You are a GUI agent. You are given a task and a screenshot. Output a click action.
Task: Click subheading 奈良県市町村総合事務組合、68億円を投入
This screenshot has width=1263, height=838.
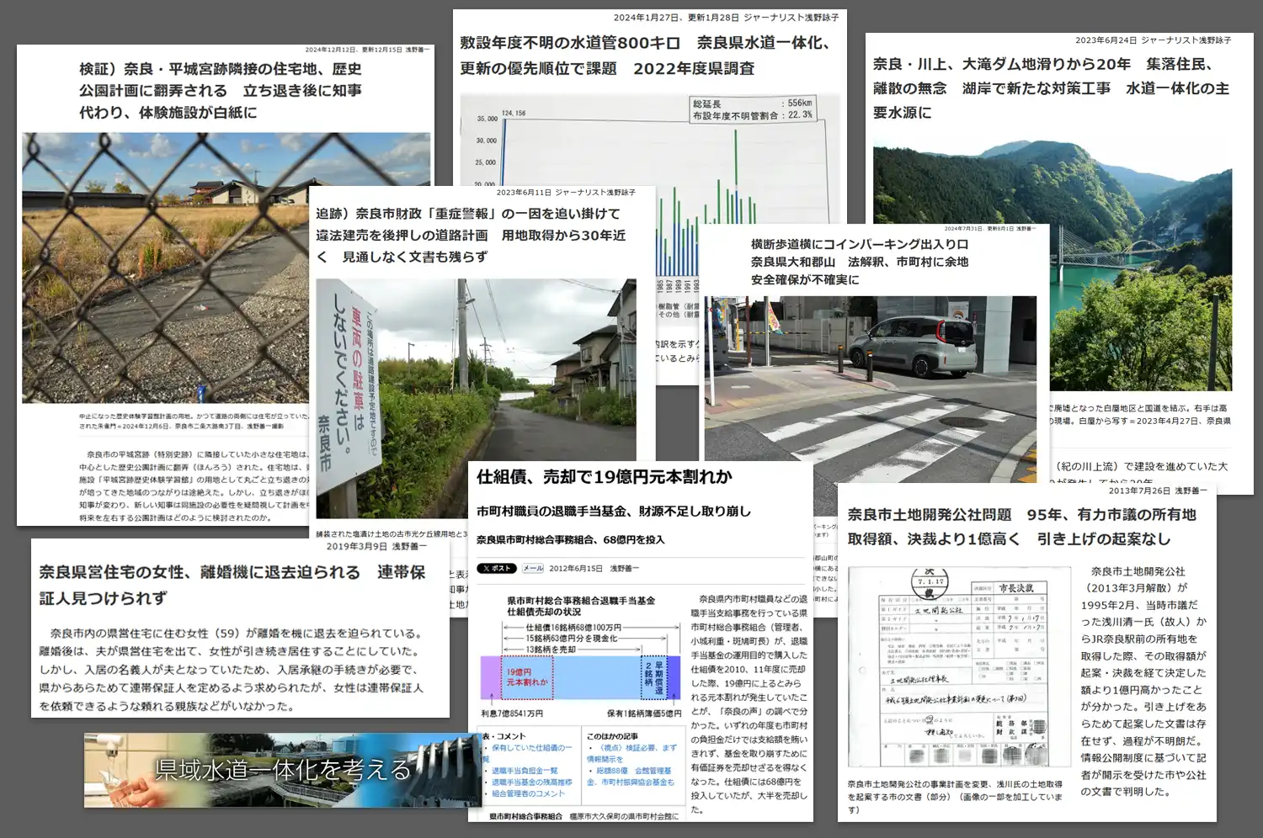[570, 540]
